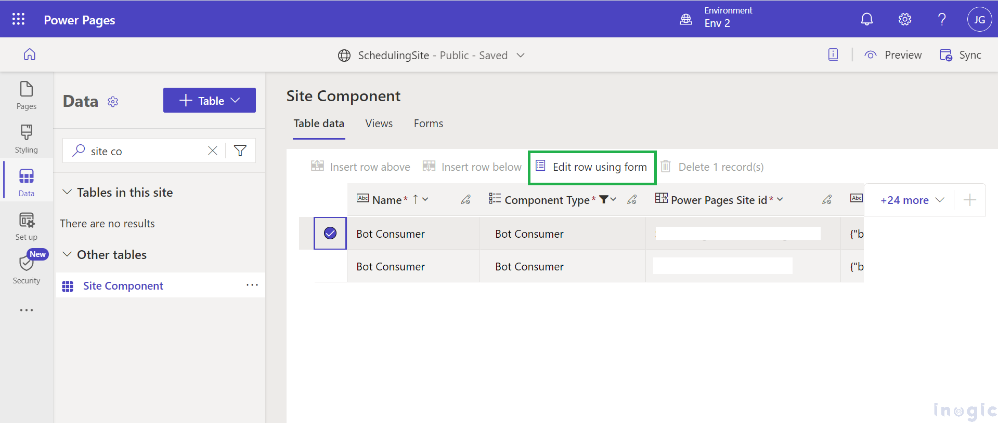Open the Set up workspace

[x=26, y=226]
